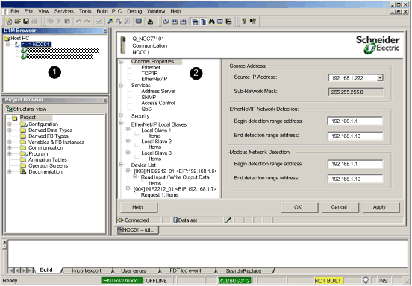Image resolution: width=412 pixels, height=286 pixels.
Task: Click the Undo arrow toolbar icon
Action: coord(78,22)
